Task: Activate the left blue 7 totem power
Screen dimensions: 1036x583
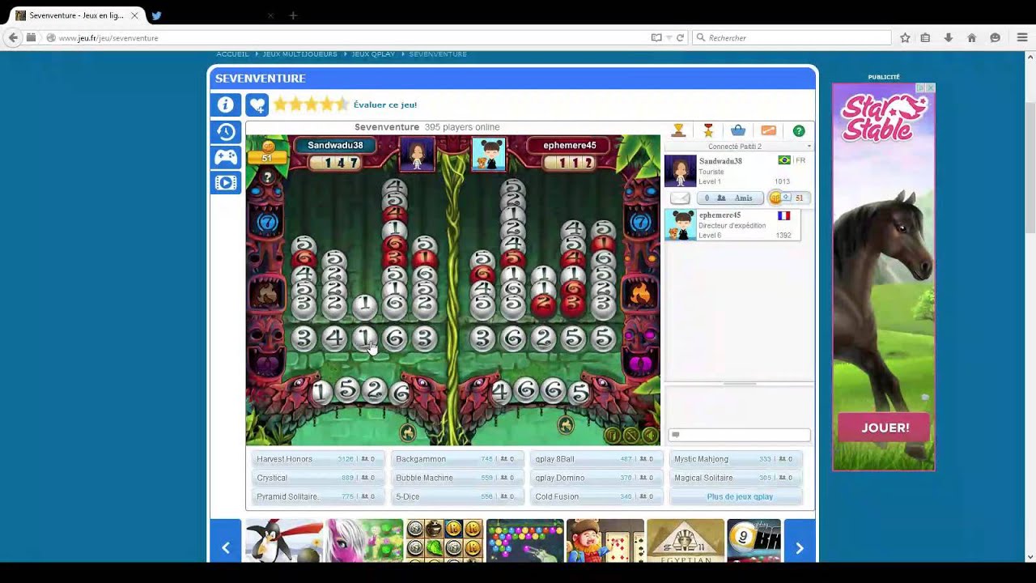Action: click(267, 222)
